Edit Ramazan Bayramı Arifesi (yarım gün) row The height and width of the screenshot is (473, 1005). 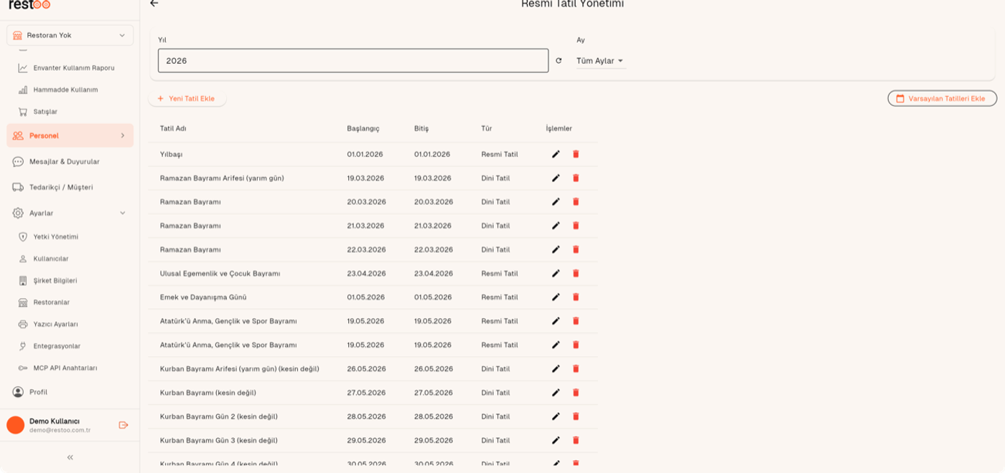tap(556, 178)
